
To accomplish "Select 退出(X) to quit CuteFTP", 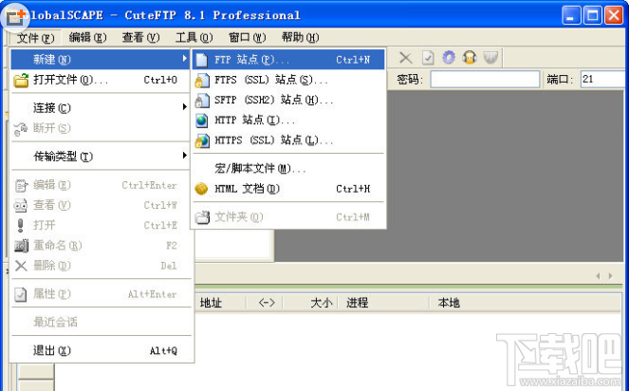I will pyautogui.click(x=101, y=350).
